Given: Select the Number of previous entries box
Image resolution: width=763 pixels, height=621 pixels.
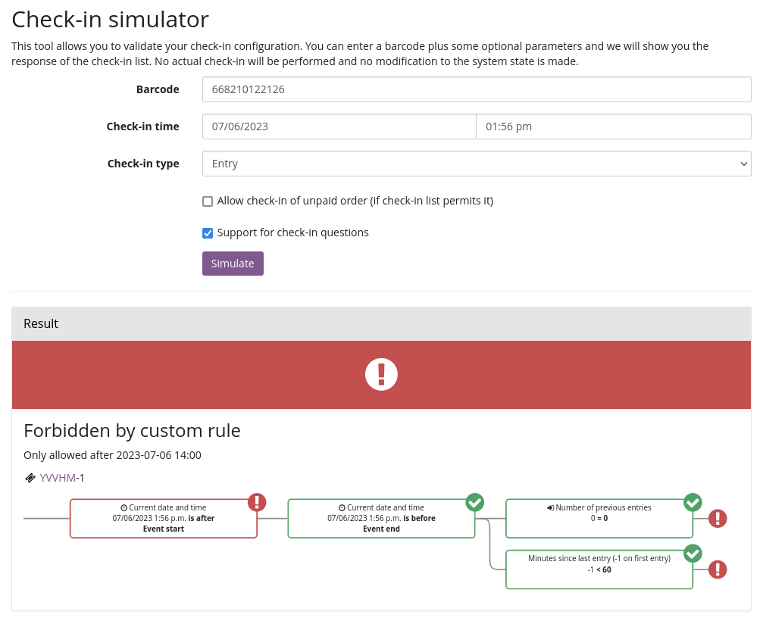Looking at the screenshot, I should coord(599,519).
